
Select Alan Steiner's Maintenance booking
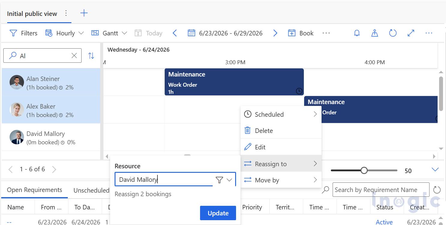[234, 82]
